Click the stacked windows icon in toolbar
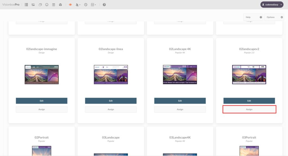 40,5
